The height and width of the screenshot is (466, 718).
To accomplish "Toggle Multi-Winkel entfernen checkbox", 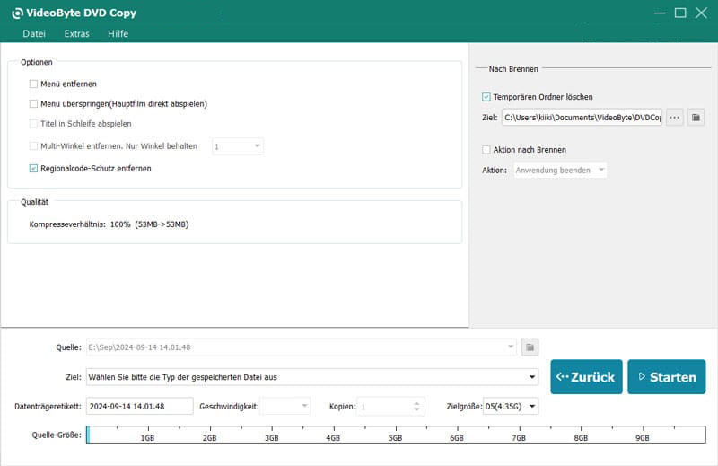I will click(x=33, y=146).
